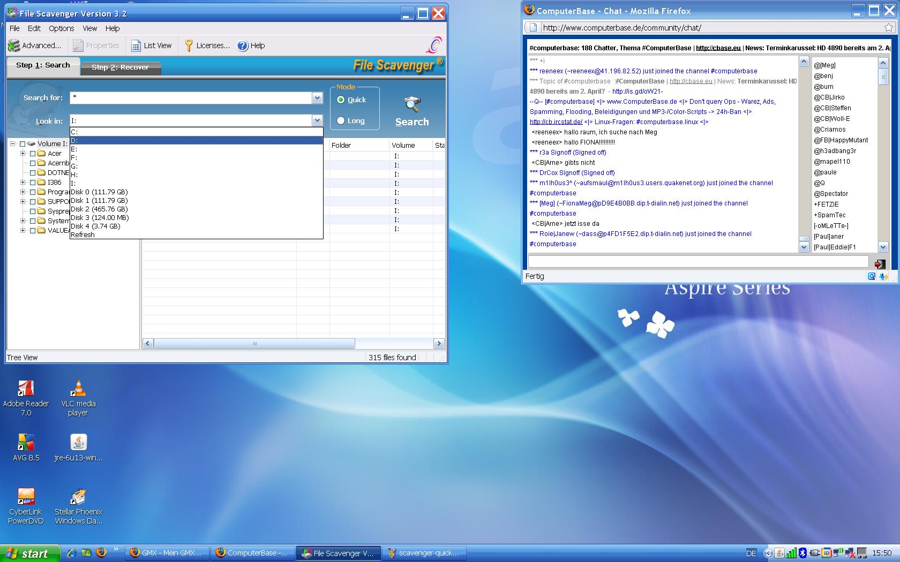Tick the I386 folder checkbox
The height and width of the screenshot is (562, 900).
(x=33, y=183)
